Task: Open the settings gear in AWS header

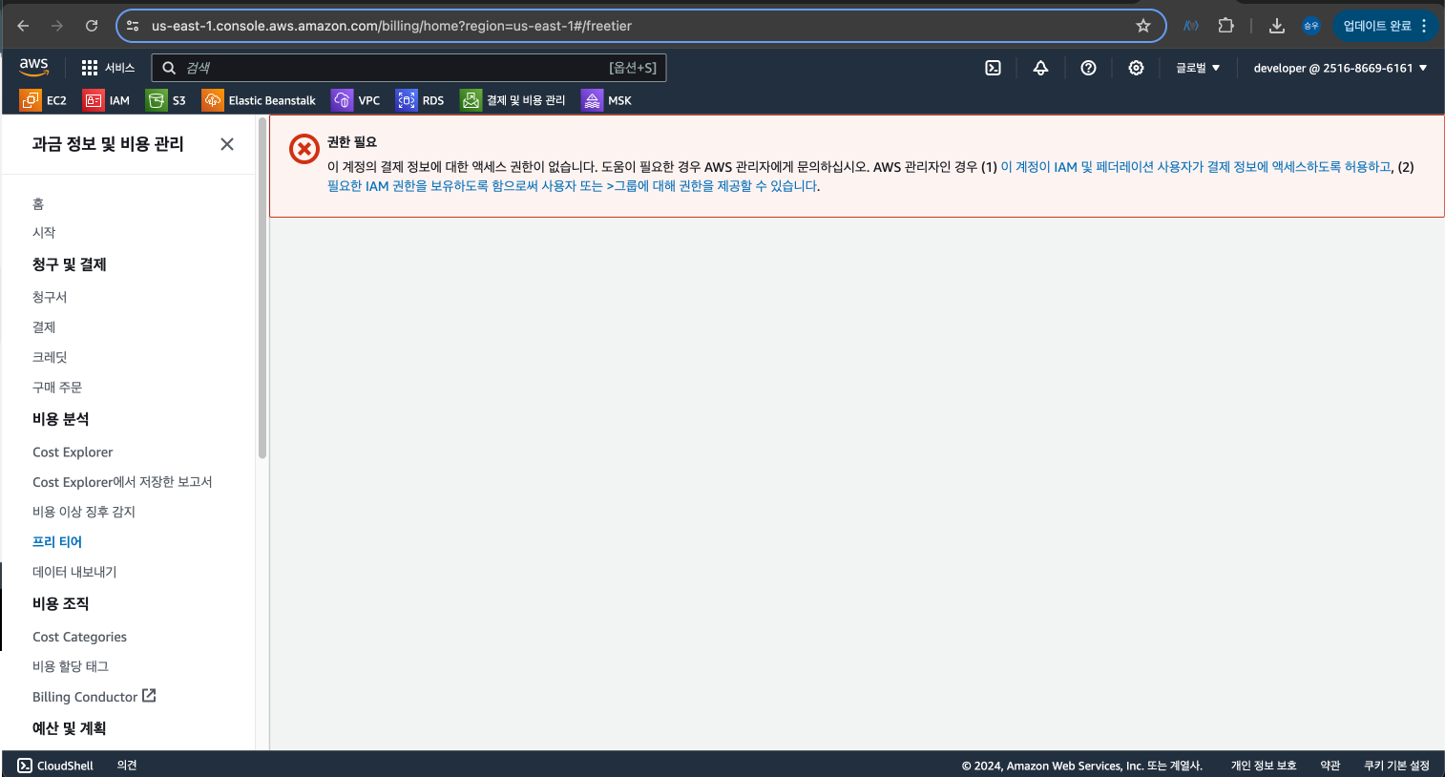Action: (x=1136, y=68)
